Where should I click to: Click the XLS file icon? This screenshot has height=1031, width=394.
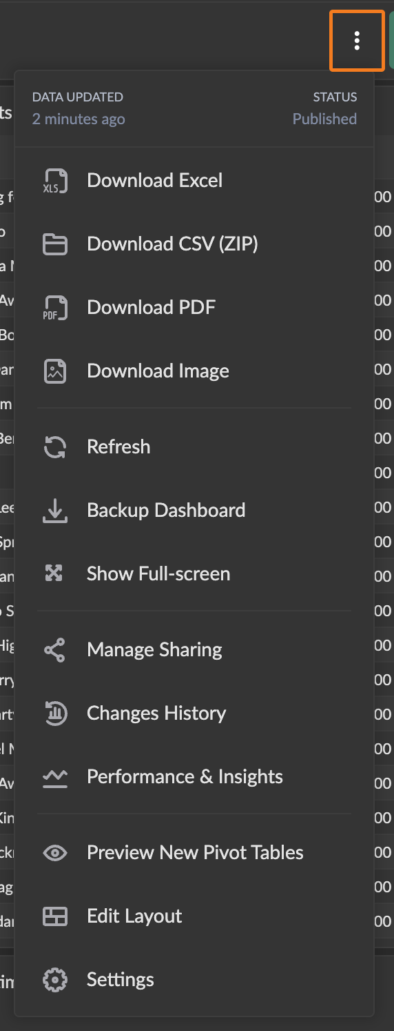pyautogui.click(x=55, y=181)
